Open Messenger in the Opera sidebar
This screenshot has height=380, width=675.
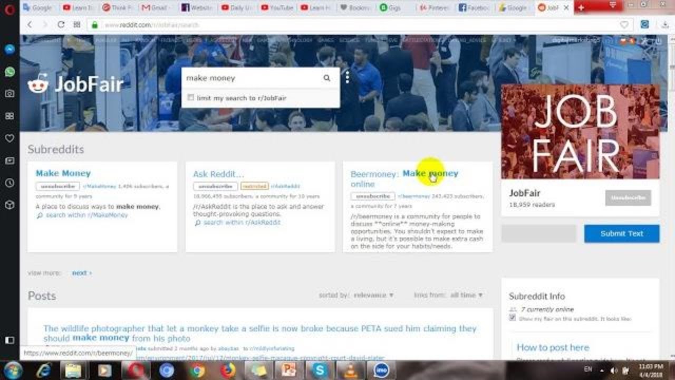point(9,50)
